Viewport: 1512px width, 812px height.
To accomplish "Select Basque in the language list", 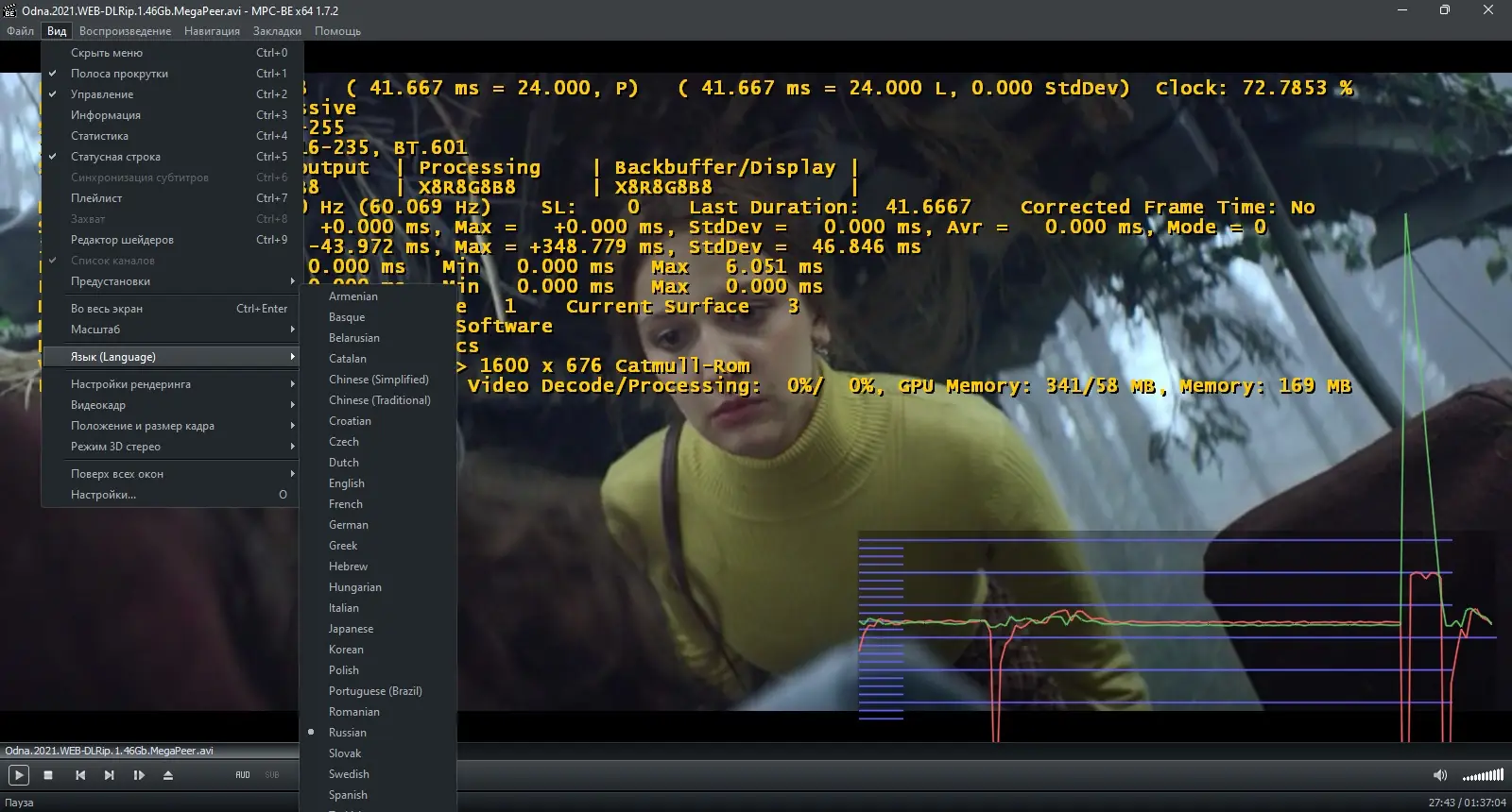I will point(378,317).
